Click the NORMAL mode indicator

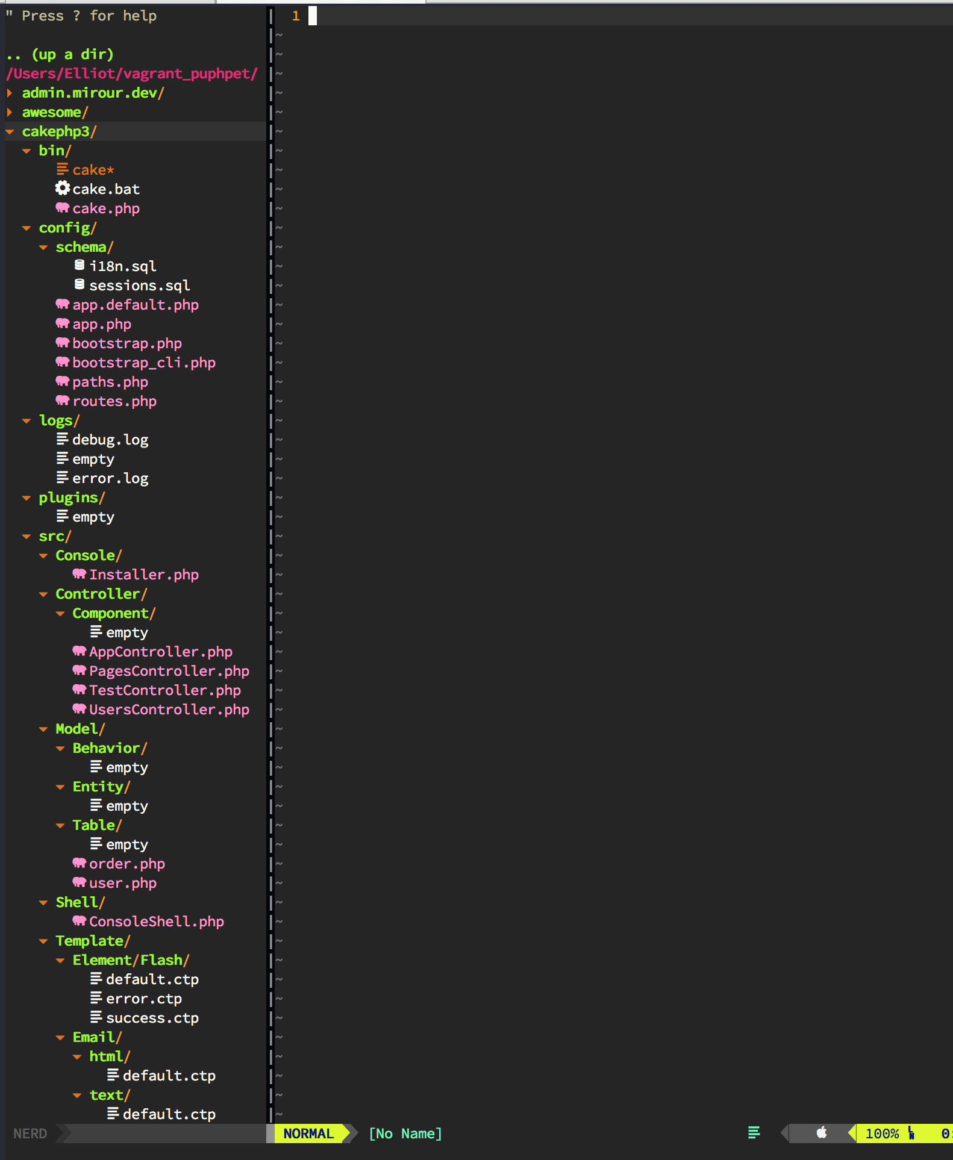(308, 1133)
